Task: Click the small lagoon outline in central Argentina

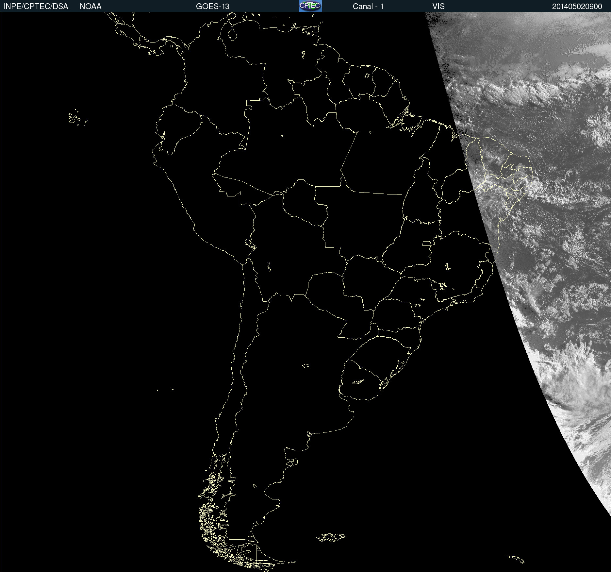Action: 305,365
